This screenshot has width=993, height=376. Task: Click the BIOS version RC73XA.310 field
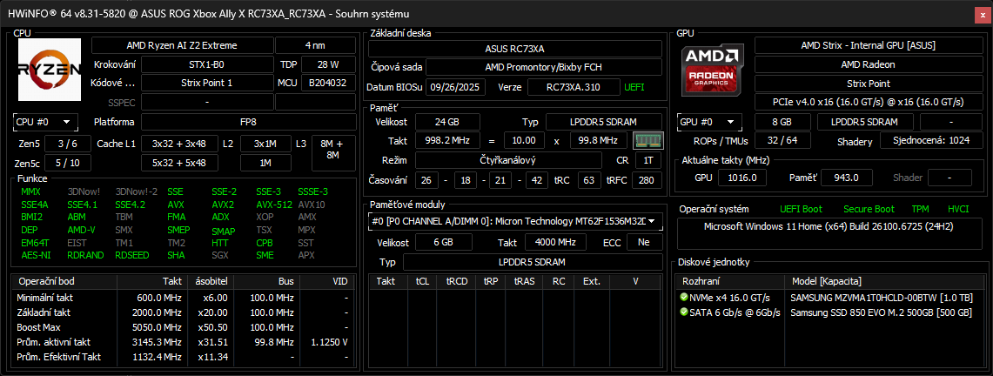click(575, 87)
